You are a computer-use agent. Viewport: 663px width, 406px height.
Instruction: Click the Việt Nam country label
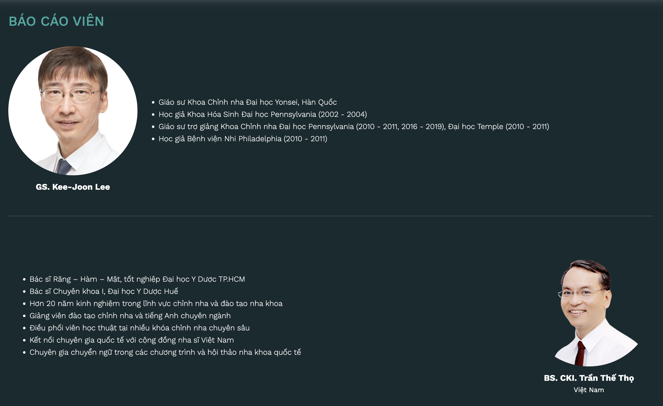[x=589, y=390]
